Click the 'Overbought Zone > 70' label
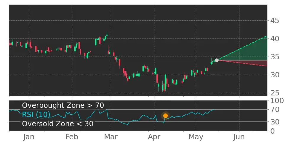Image resolution: width=288 pixels, height=144 pixels. 63,105
